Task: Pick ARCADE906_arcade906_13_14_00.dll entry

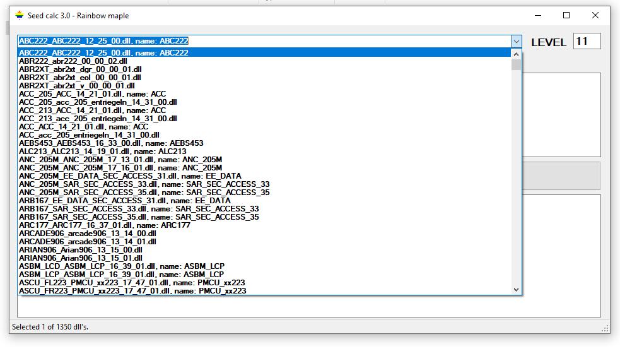Action: pos(87,234)
